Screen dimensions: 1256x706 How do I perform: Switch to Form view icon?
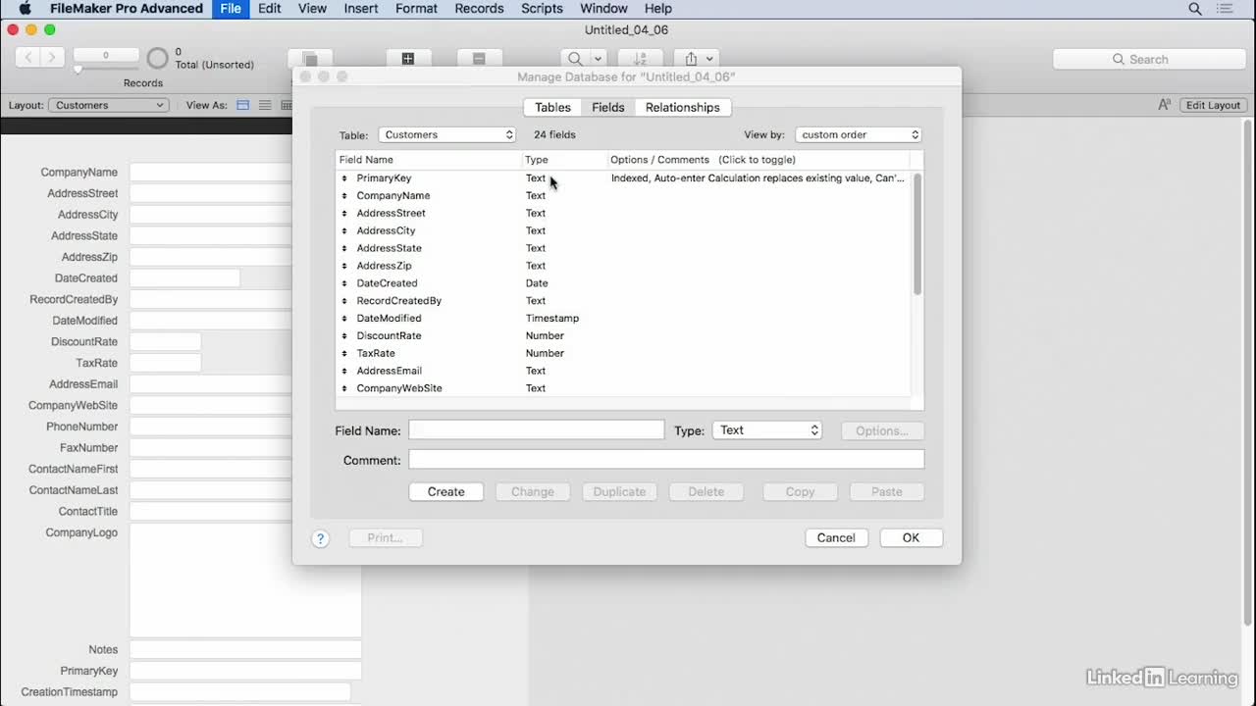pyautogui.click(x=243, y=105)
